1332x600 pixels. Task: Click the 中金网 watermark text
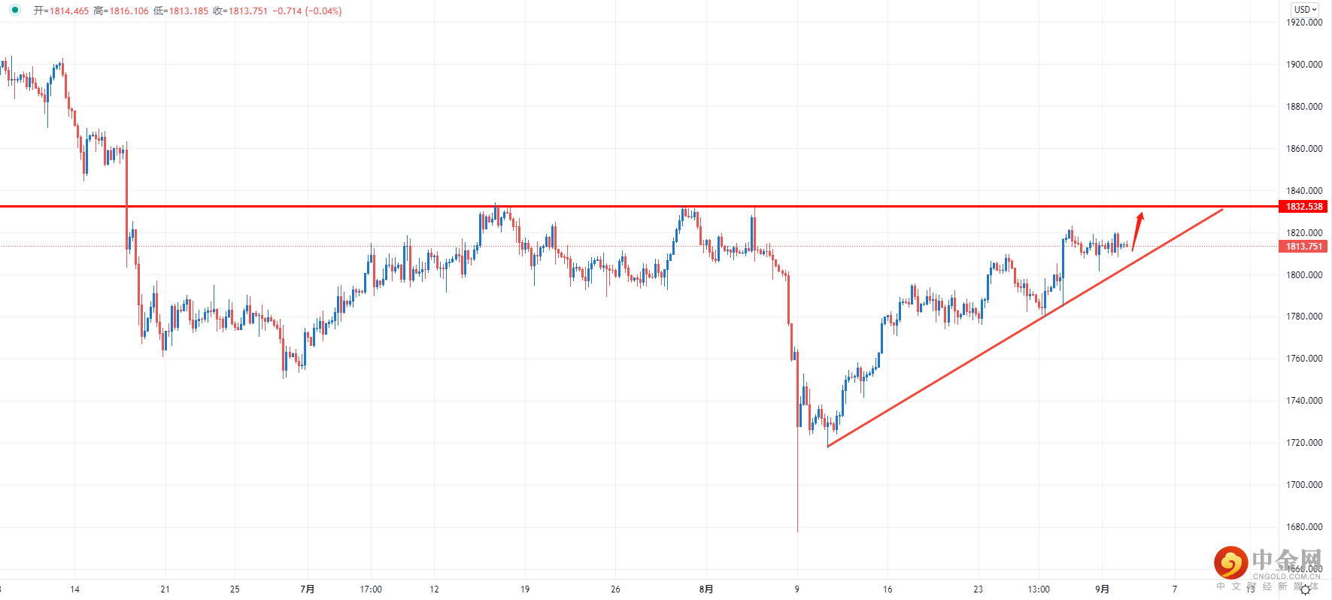[1286, 560]
